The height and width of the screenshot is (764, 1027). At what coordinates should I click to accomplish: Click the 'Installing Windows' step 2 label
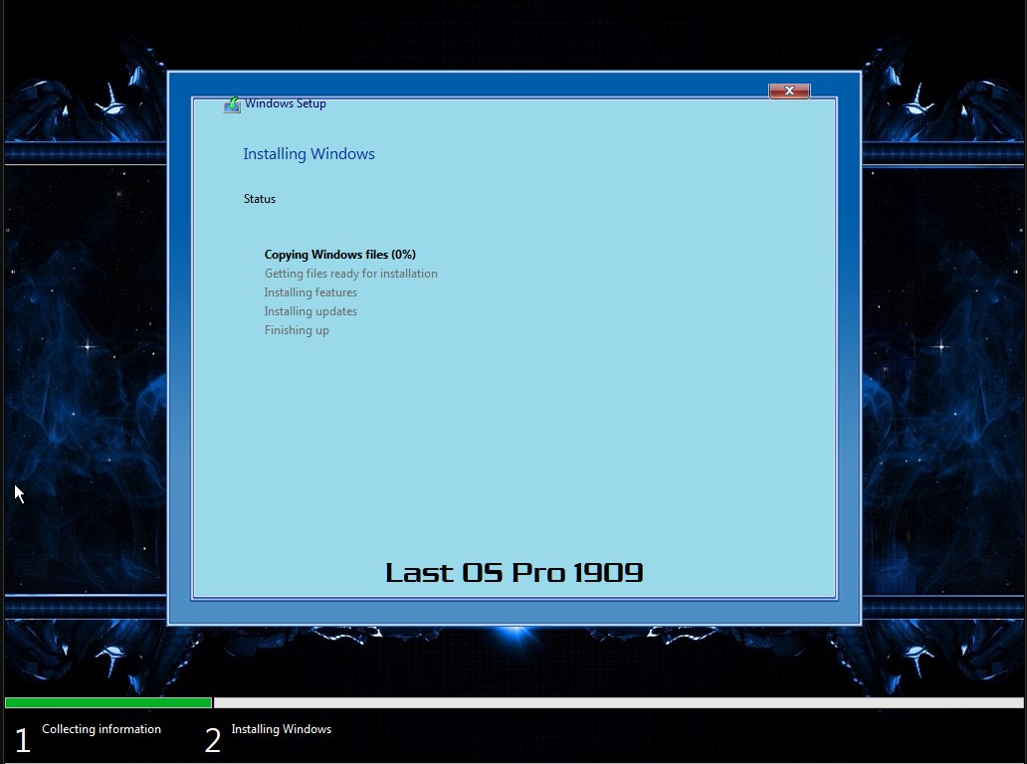(x=281, y=729)
